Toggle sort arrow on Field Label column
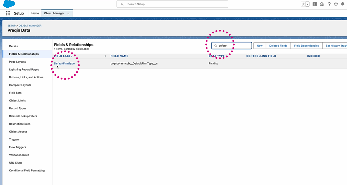The height and width of the screenshot is (185, 347). pos(106,56)
